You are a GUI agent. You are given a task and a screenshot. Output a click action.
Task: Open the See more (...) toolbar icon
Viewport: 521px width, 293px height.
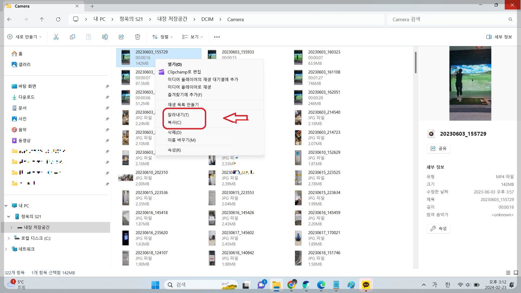[217, 37]
